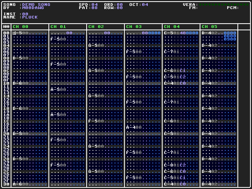
Task: Select the D-5 note in CH 00 row 00
Action: [x=17, y=33]
